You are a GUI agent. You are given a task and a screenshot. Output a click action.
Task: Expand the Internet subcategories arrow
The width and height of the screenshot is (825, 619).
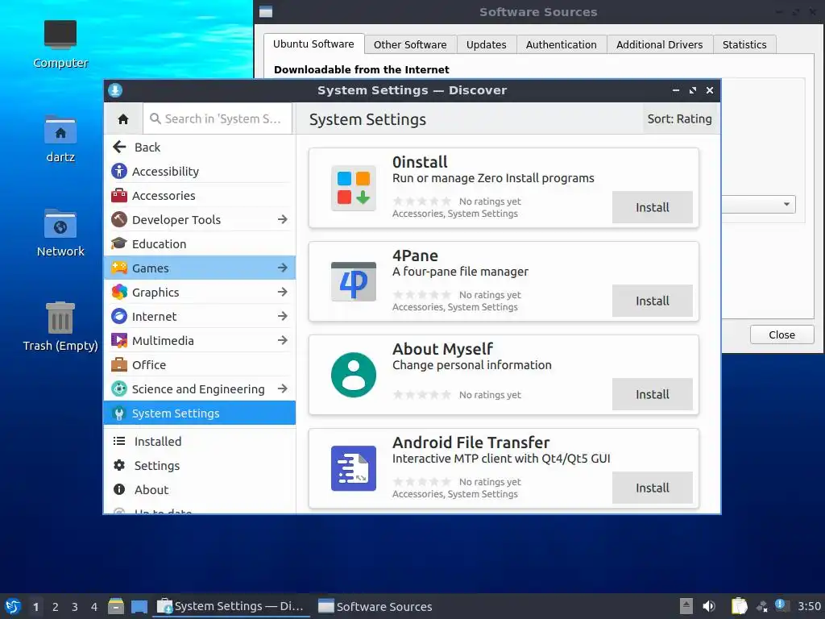(x=283, y=316)
